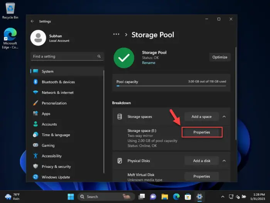270x203 pixels.
Task: Click the Network wifi icon in the sidebar
Action: (35, 92)
